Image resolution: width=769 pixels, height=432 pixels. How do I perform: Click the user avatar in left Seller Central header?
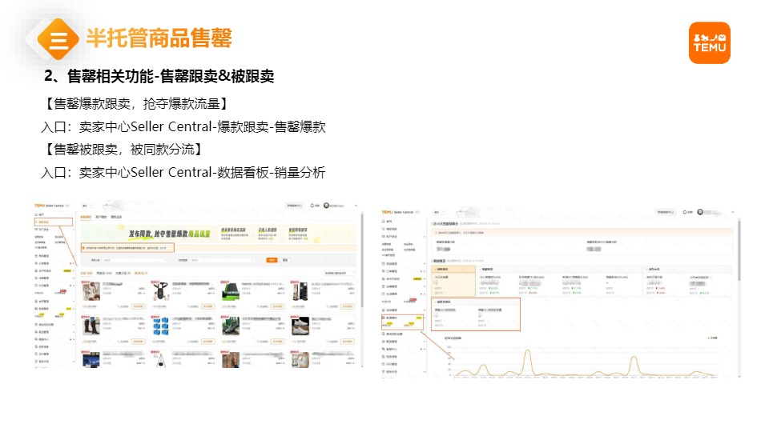pyautogui.click(x=327, y=206)
